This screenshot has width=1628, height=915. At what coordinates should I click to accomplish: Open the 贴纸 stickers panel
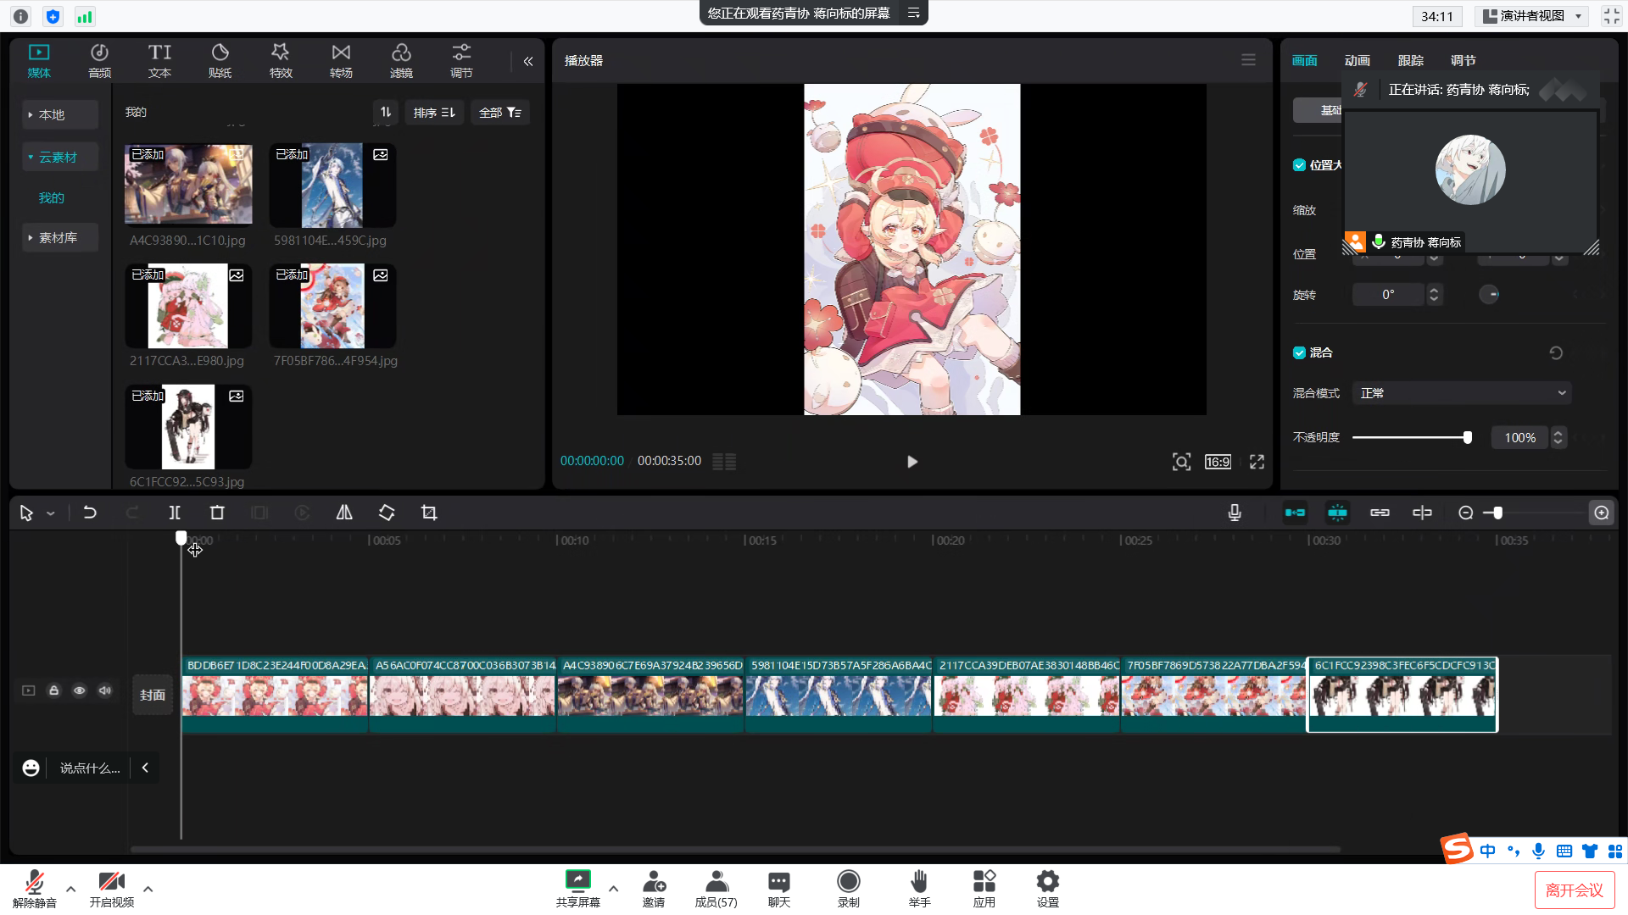(x=220, y=61)
